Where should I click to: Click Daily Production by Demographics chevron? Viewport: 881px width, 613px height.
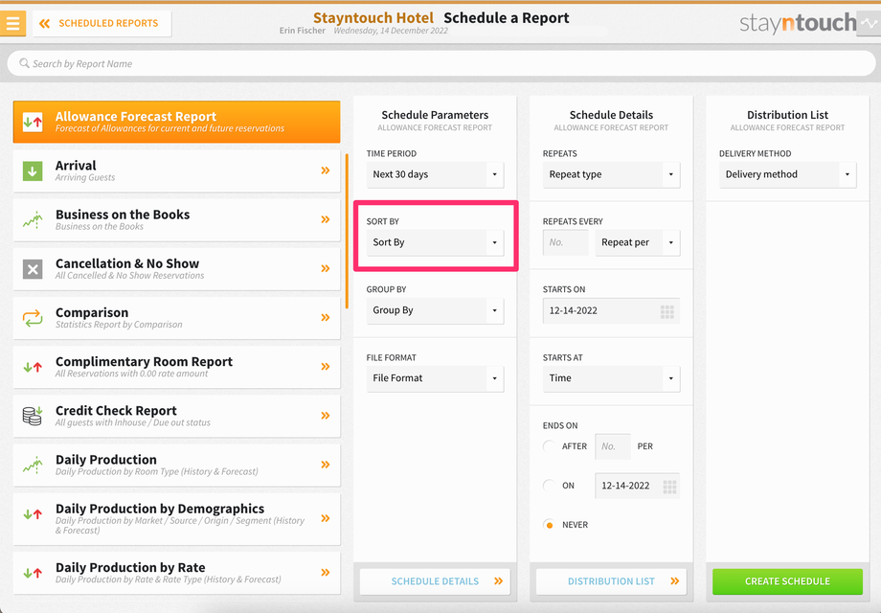pyautogui.click(x=326, y=518)
